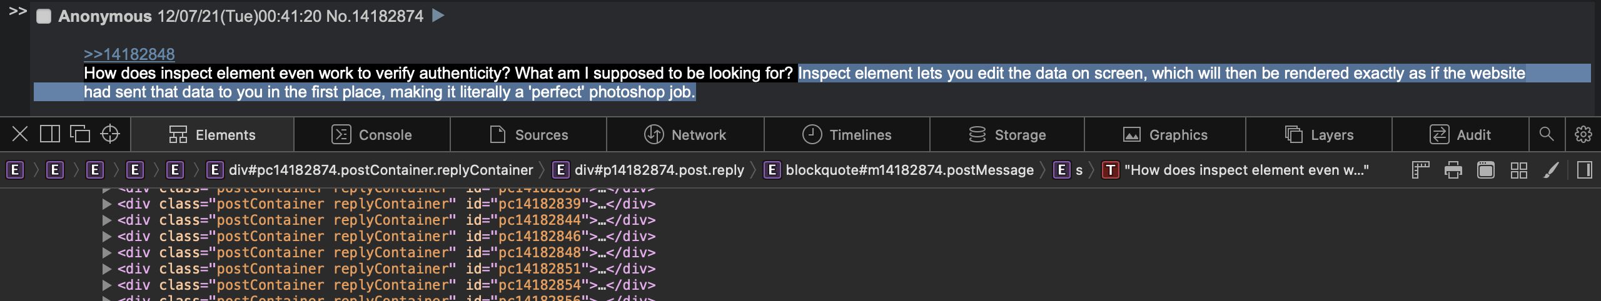
Task: Switch to the Console tab
Action: (371, 134)
